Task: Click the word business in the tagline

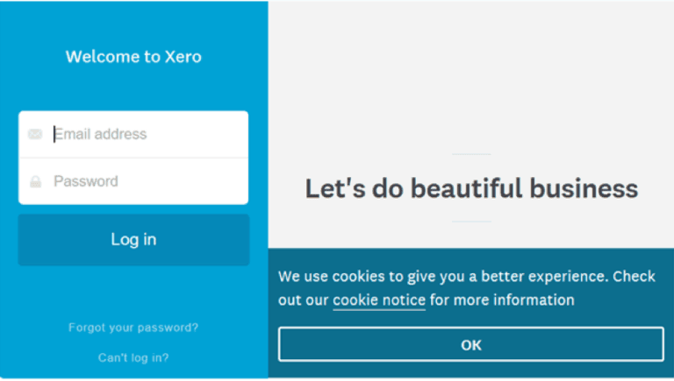Action: coord(583,188)
